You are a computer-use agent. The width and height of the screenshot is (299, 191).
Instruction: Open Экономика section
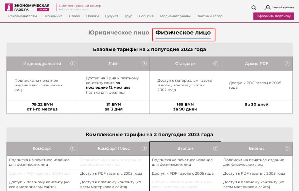click(53, 16)
